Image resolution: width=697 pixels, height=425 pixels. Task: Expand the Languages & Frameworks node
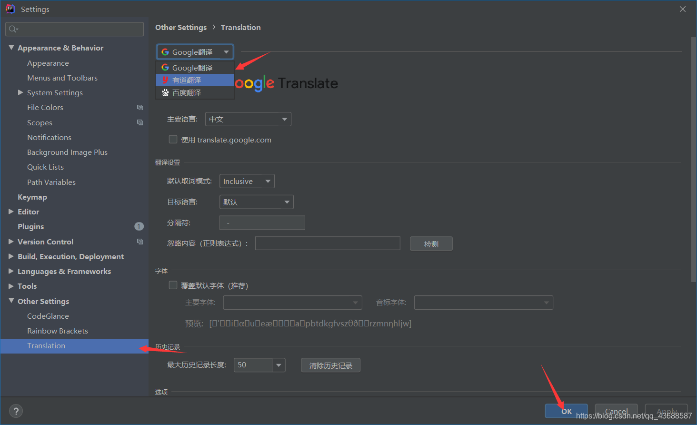11,271
